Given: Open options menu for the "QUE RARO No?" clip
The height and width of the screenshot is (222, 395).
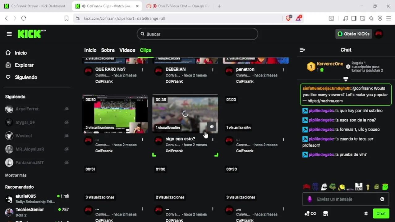Looking at the screenshot, I should click(142, 70).
